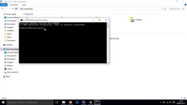Select OneDrive in the navigation pane
This screenshot has width=187, height=105.
(9, 45)
